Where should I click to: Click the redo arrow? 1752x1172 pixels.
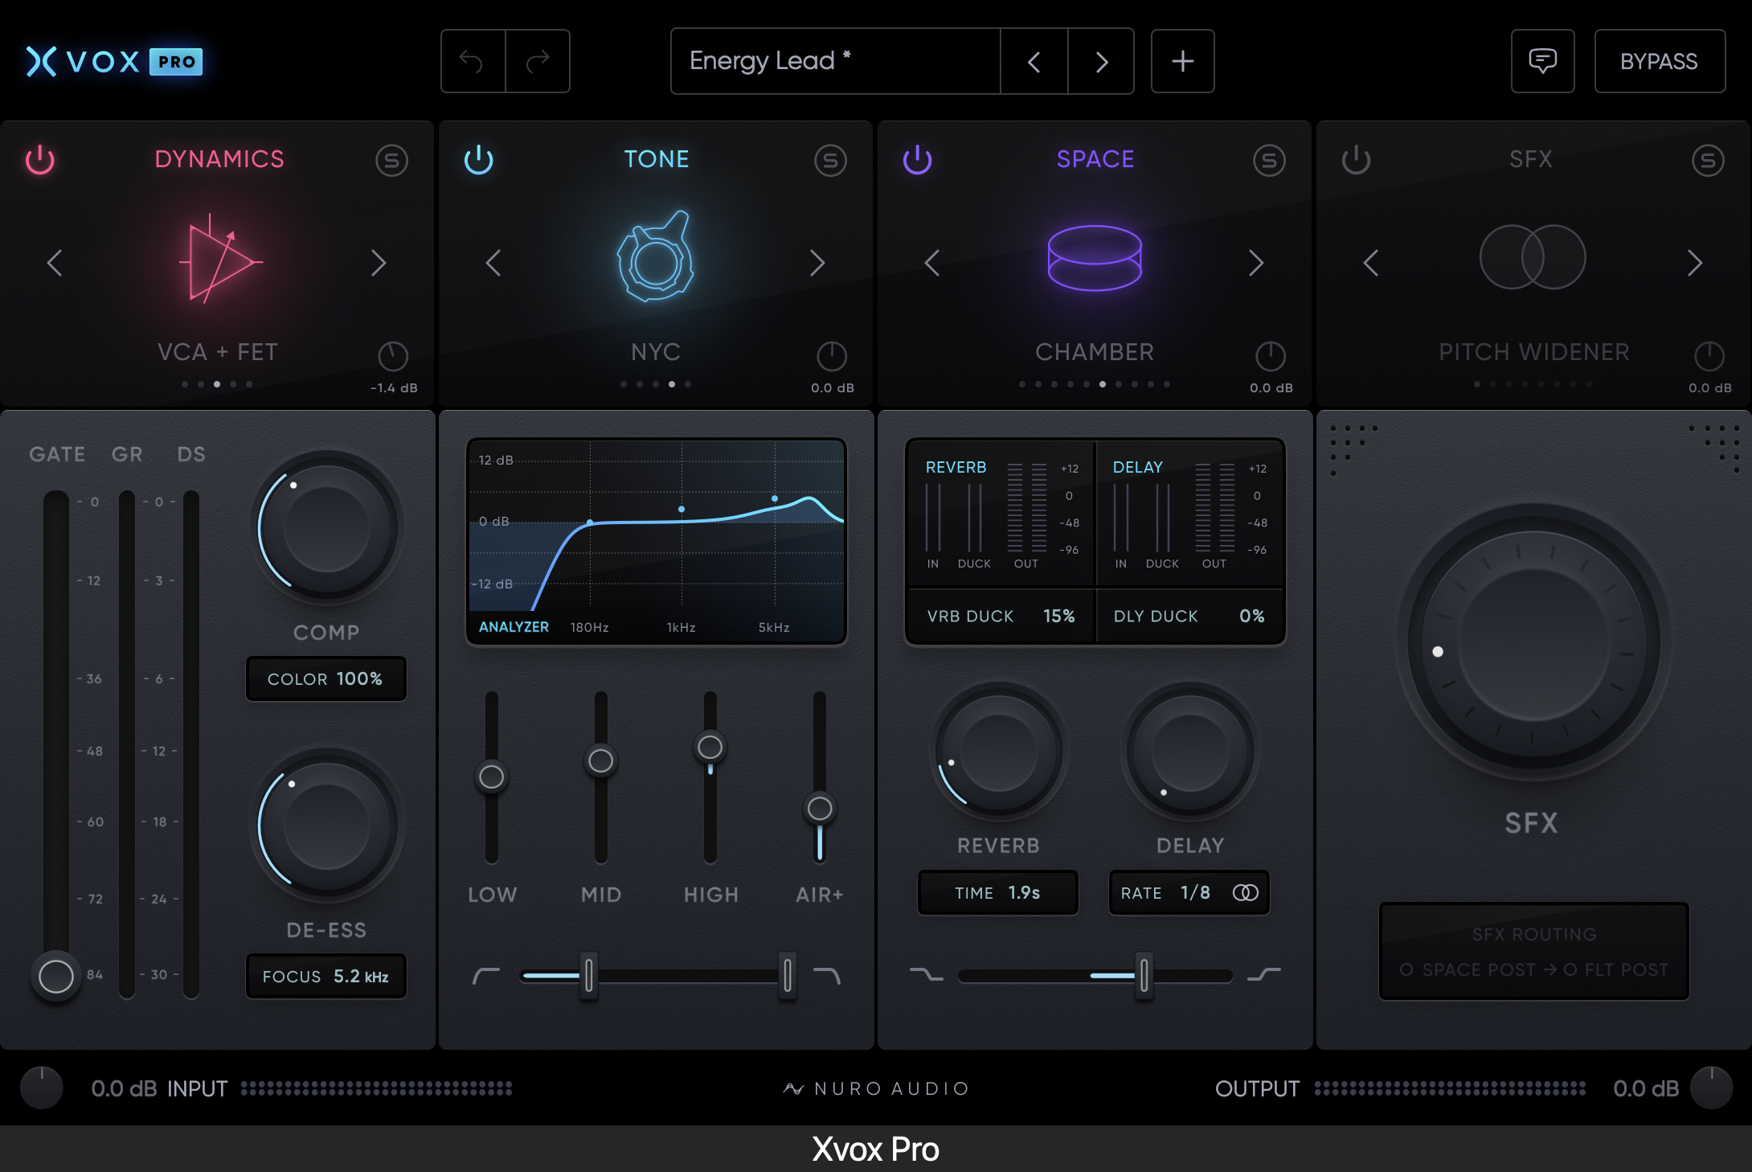tap(537, 61)
